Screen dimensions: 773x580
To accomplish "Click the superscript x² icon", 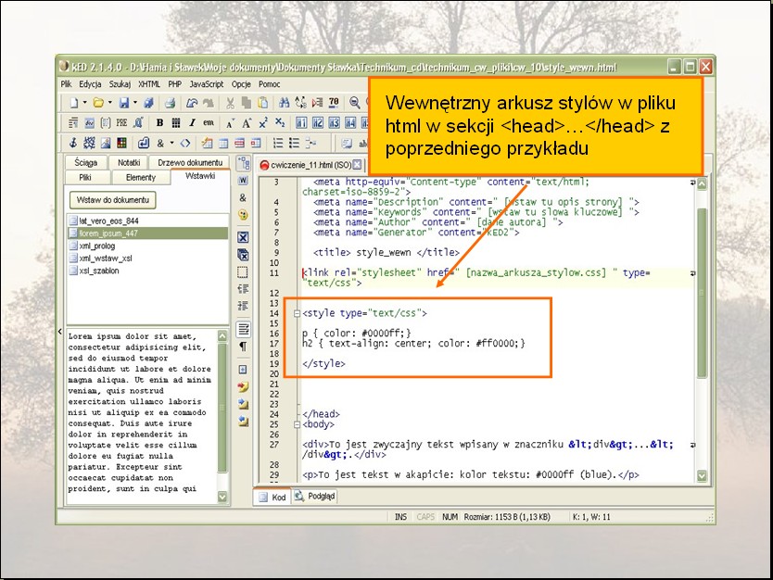I will pos(263,122).
